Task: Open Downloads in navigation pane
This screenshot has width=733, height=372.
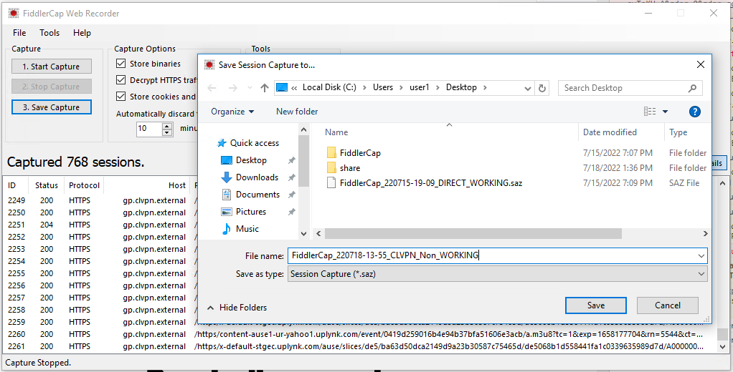Action: pos(257,177)
